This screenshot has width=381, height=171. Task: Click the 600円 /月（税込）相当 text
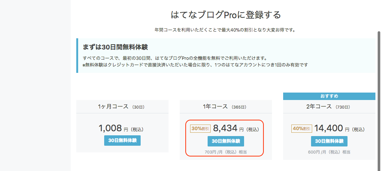[329, 152]
